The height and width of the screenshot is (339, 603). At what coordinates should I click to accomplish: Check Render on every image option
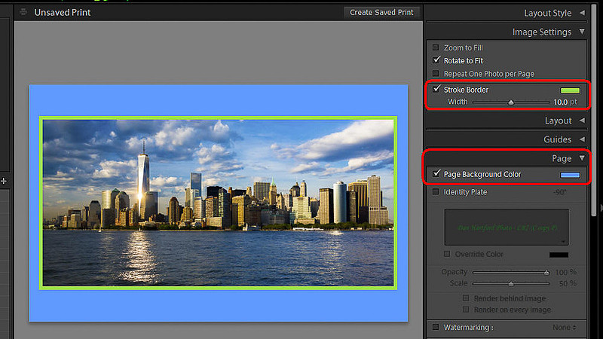(466, 309)
